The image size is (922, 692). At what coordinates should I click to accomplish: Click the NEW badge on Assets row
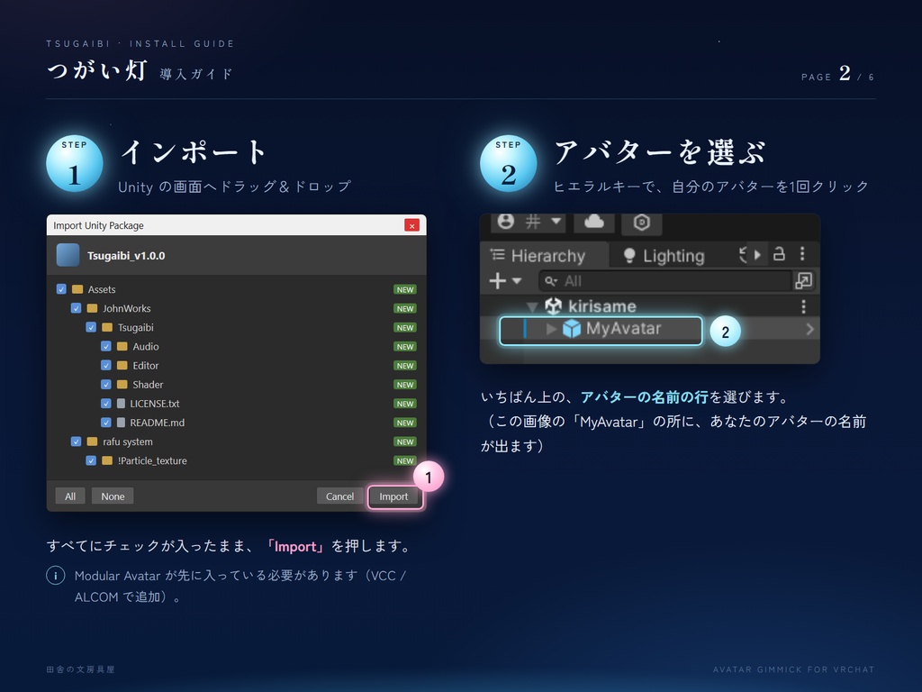pyautogui.click(x=405, y=289)
